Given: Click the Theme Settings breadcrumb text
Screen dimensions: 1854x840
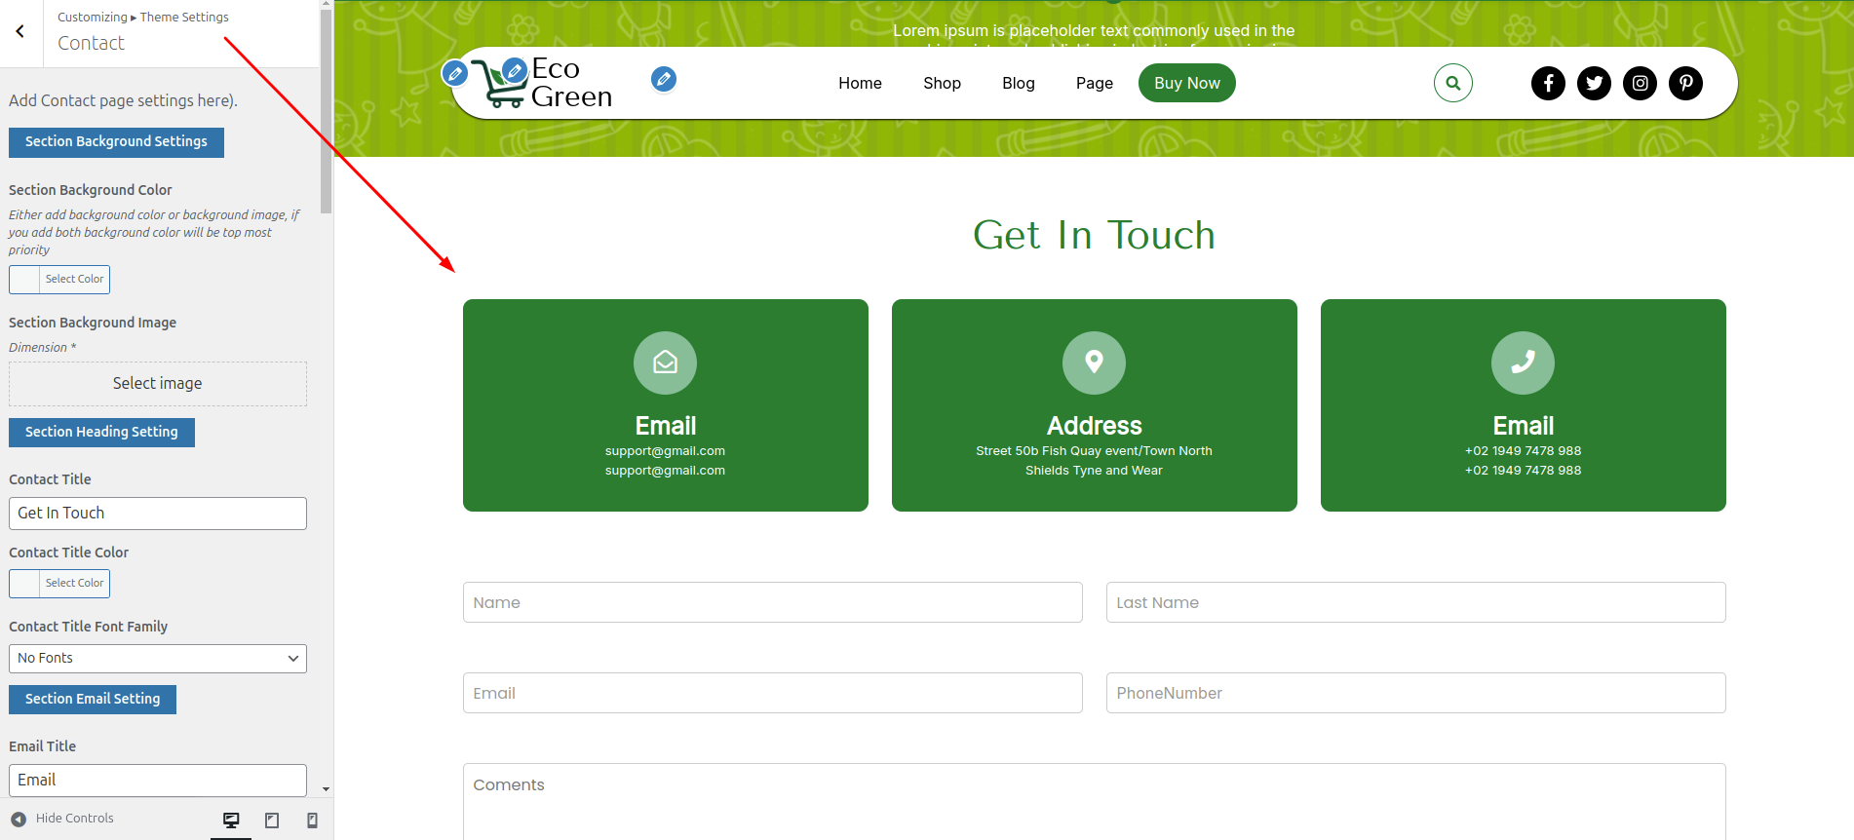Looking at the screenshot, I should coord(184,18).
